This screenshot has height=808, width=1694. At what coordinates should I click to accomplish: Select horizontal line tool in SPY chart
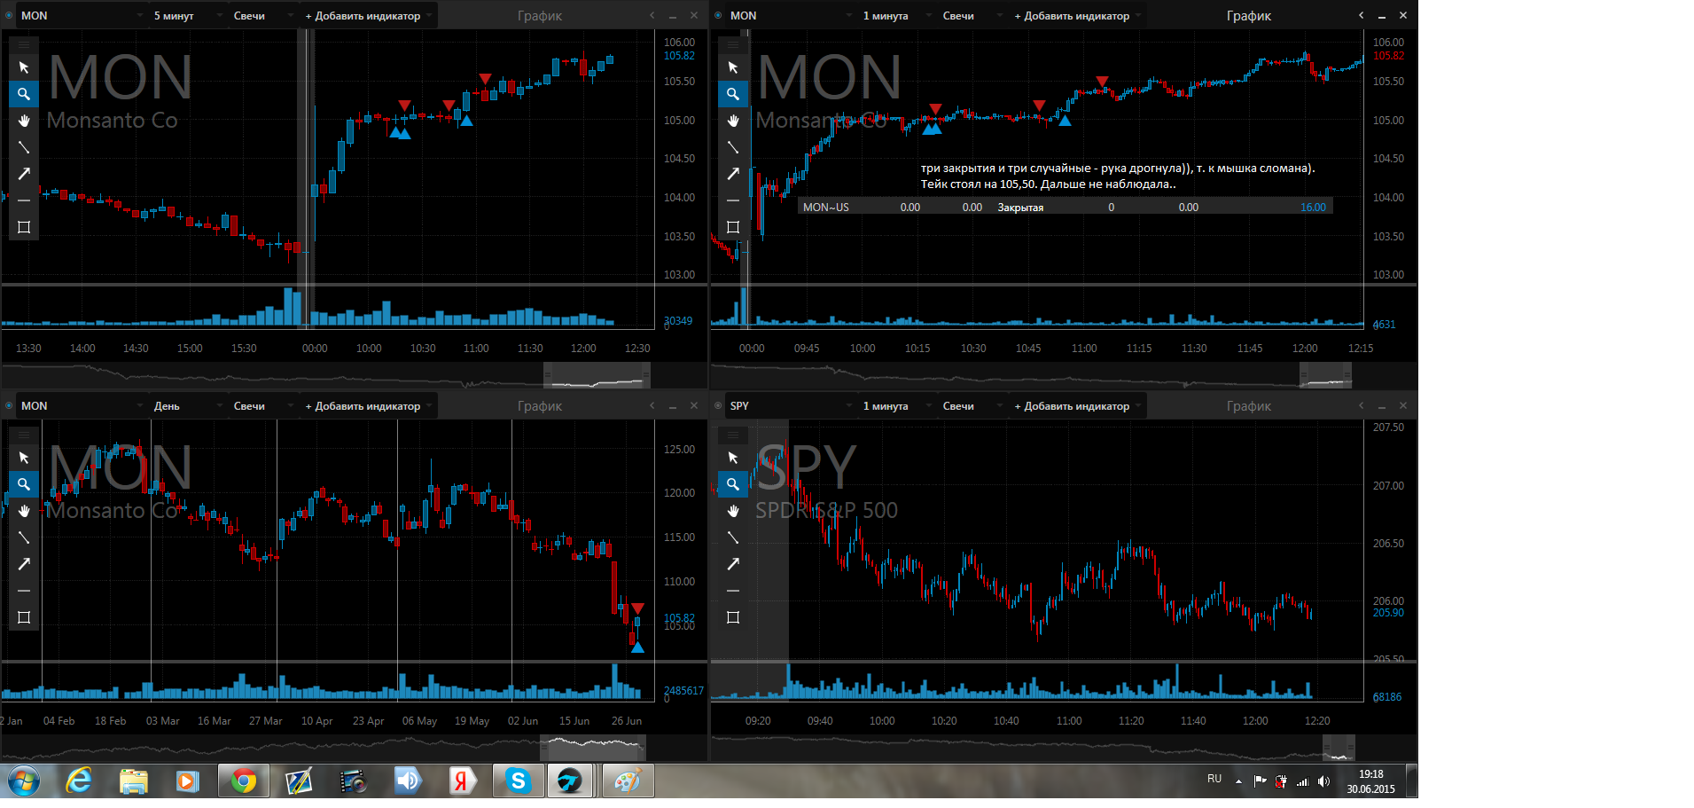tap(733, 591)
